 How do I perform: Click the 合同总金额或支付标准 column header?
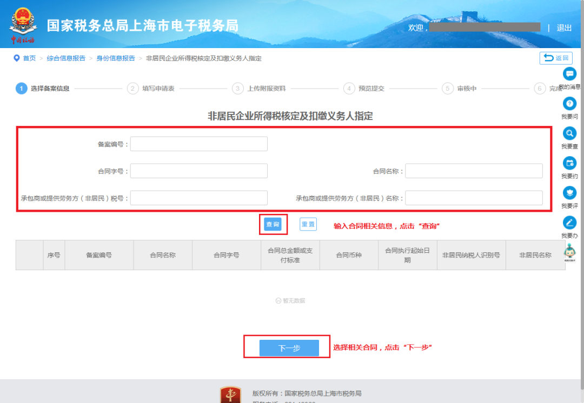tap(290, 256)
